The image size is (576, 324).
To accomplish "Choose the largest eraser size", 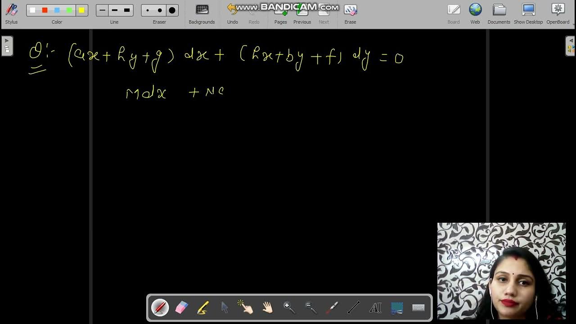I will (x=172, y=10).
